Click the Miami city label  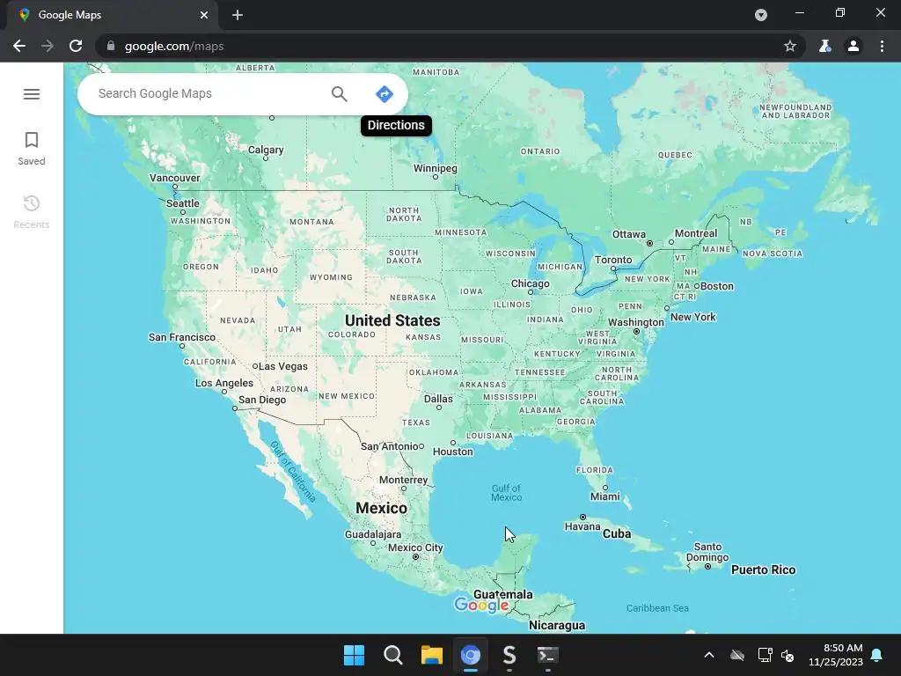pos(605,496)
